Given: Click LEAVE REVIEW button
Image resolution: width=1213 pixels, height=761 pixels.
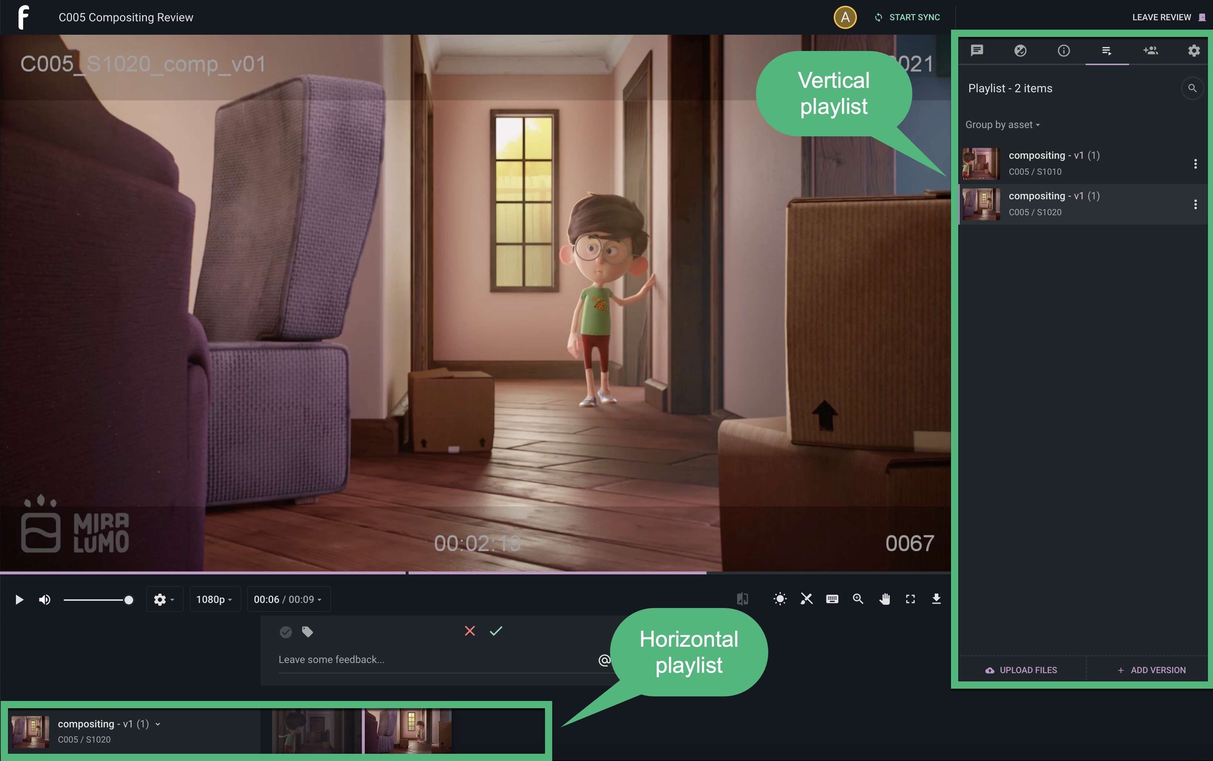Looking at the screenshot, I should (x=1169, y=17).
